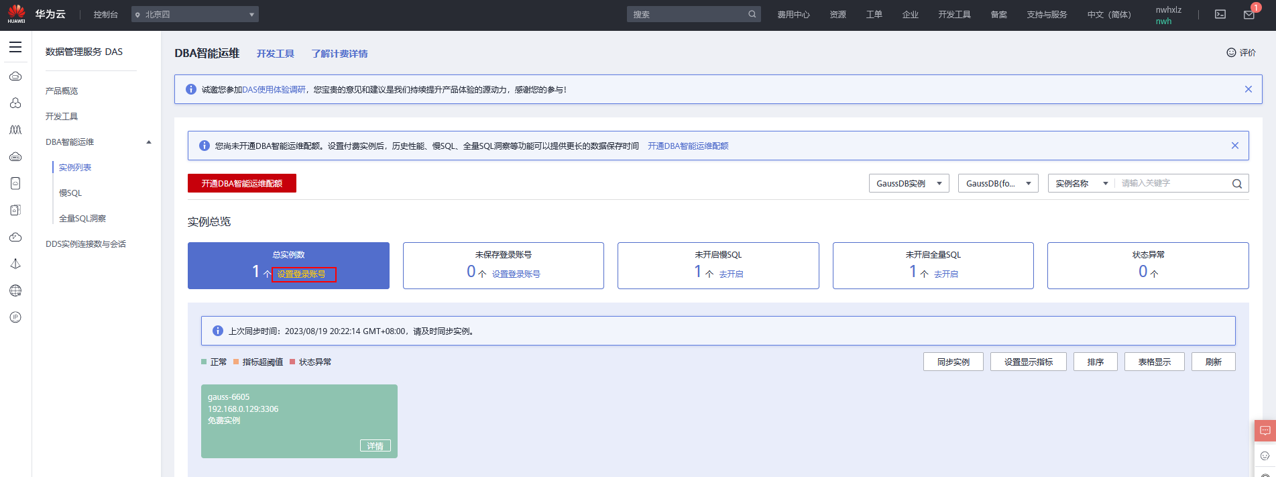The image size is (1276, 477).
Task: Focus the 请输入关键字 keyword input field
Action: click(x=1173, y=183)
